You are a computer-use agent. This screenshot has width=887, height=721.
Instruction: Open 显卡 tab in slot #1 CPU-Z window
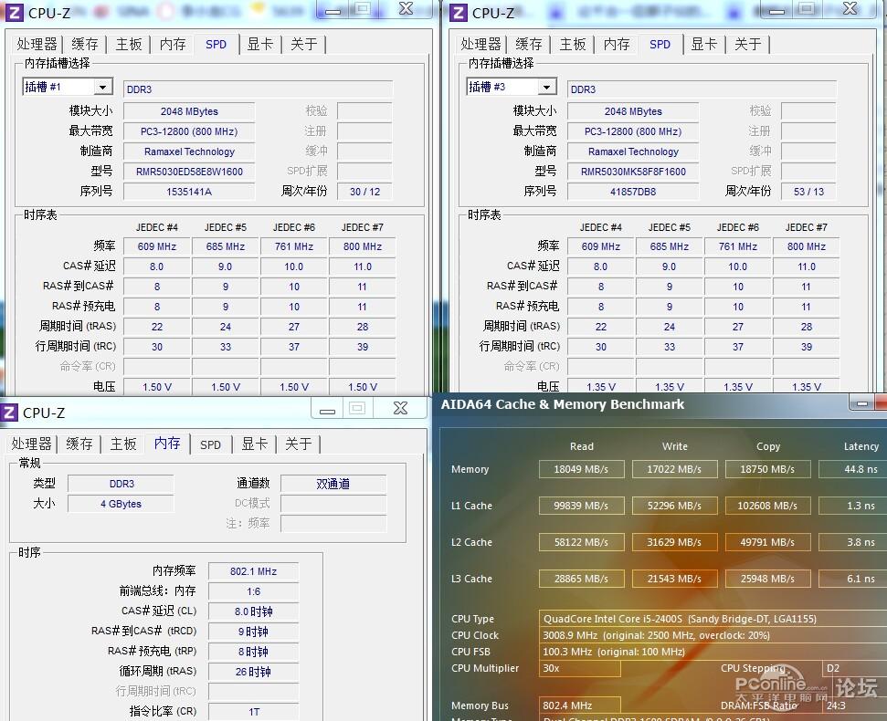tap(260, 44)
